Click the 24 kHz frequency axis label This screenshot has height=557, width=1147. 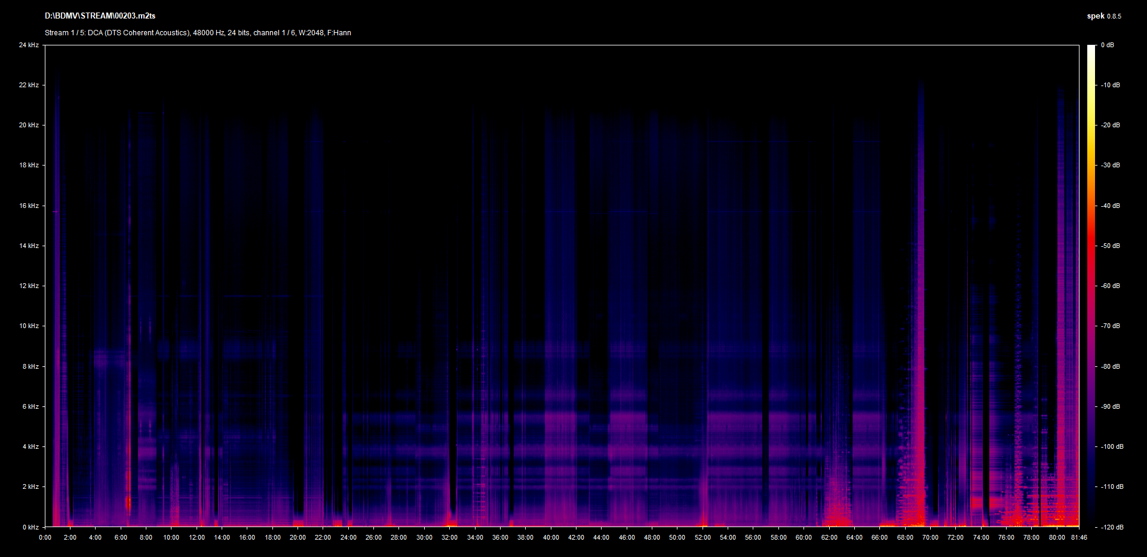(x=29, y=45)
